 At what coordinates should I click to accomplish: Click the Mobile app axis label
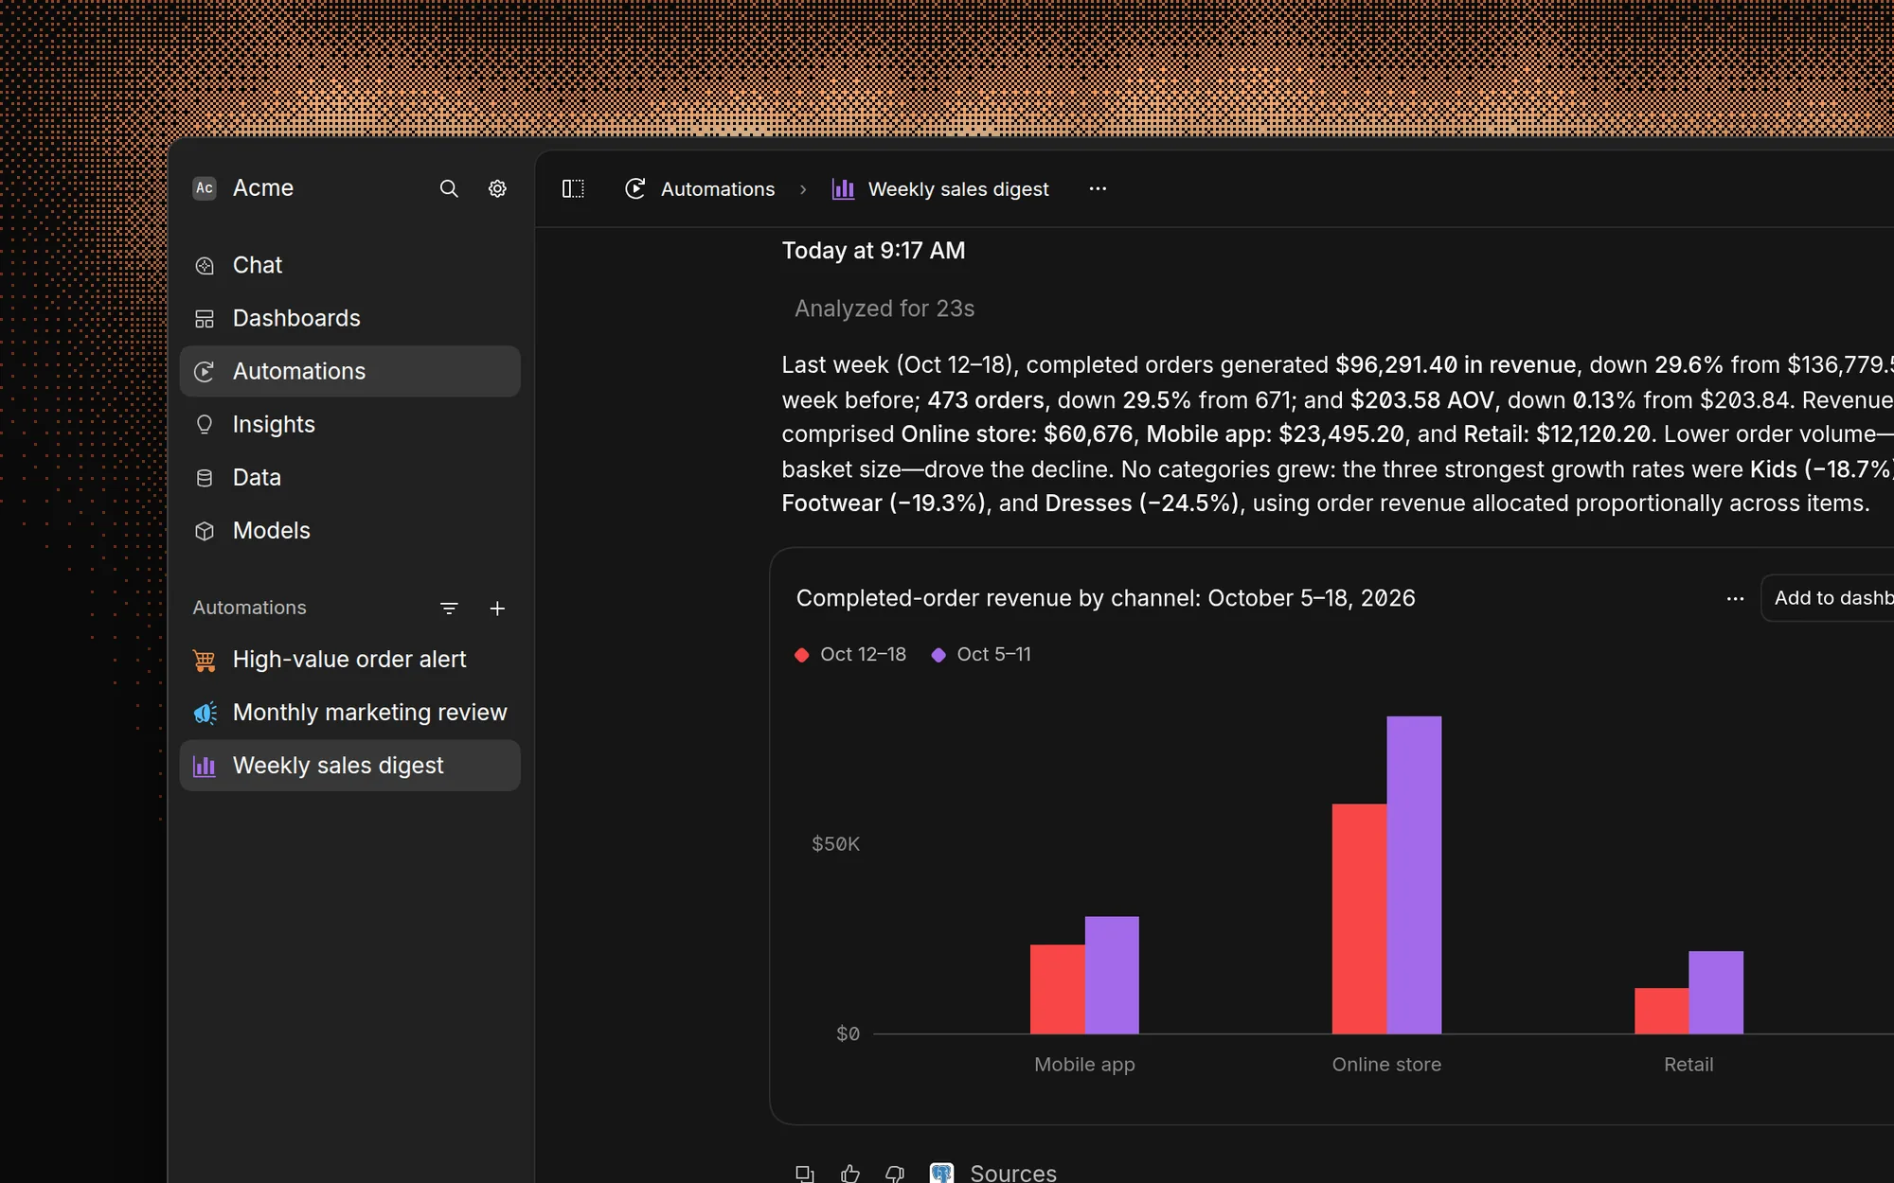[x=1084, y=1065]
